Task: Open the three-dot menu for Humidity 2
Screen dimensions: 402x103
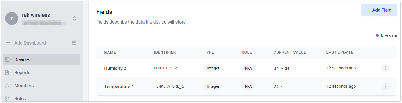Action: pyautogui.click(x=385, y=68)
